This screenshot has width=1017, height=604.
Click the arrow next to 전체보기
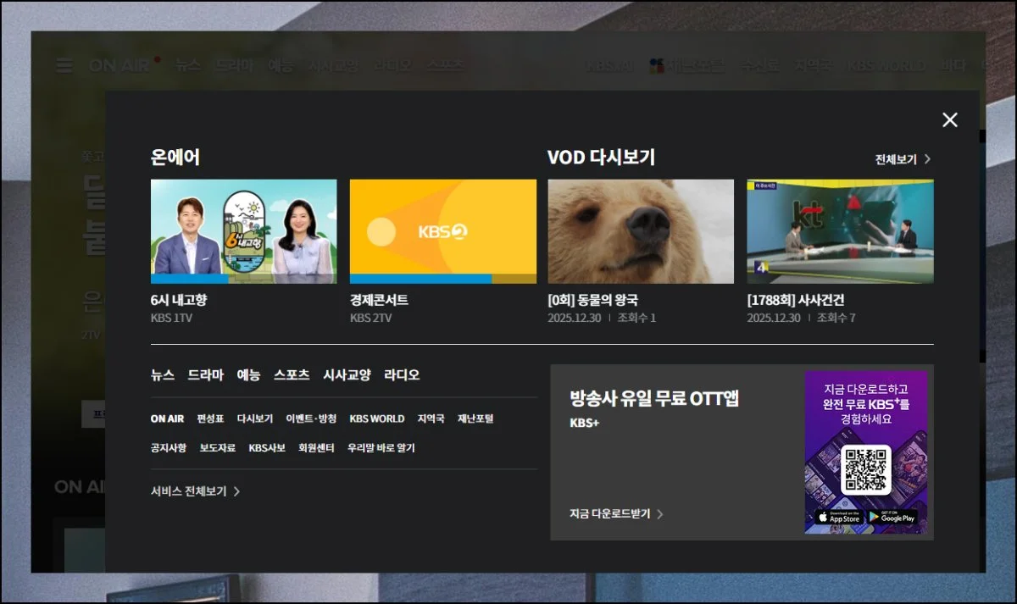pyautogui.click(x=927, y=159)
